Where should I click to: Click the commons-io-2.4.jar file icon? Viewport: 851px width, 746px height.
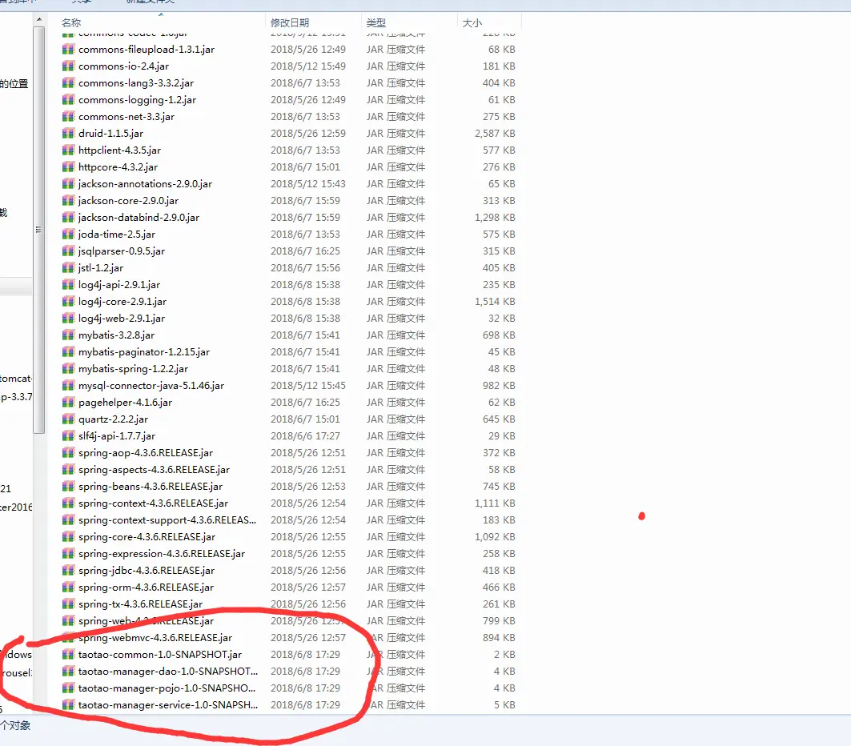coord(68,66)
